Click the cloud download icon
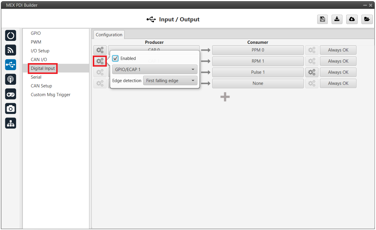The image size is (376, 230). point(352,19)
